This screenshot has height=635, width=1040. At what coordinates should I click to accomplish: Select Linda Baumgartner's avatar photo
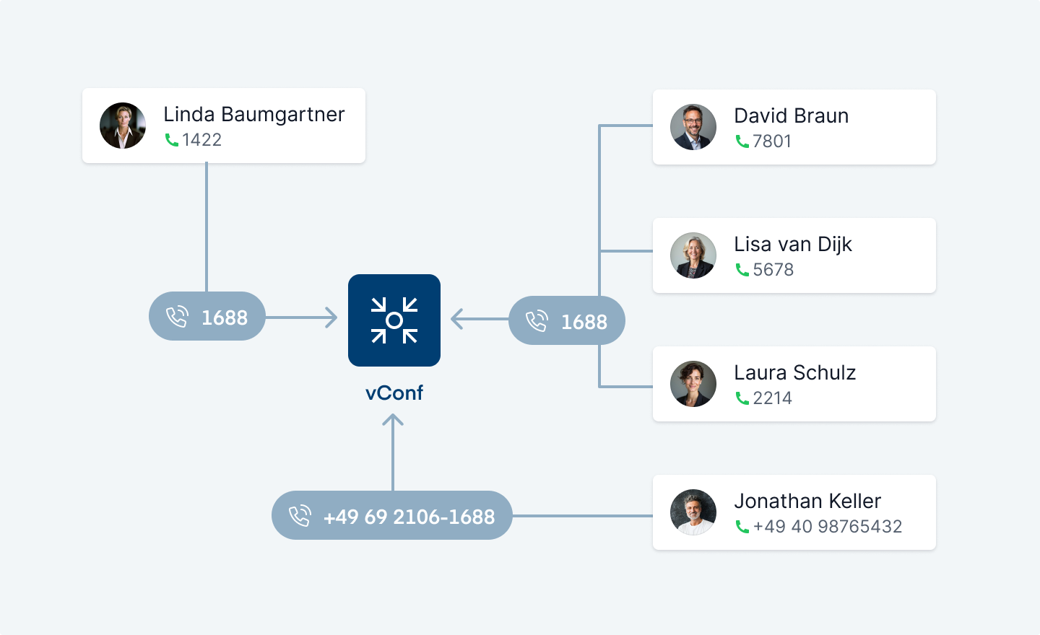123,126
